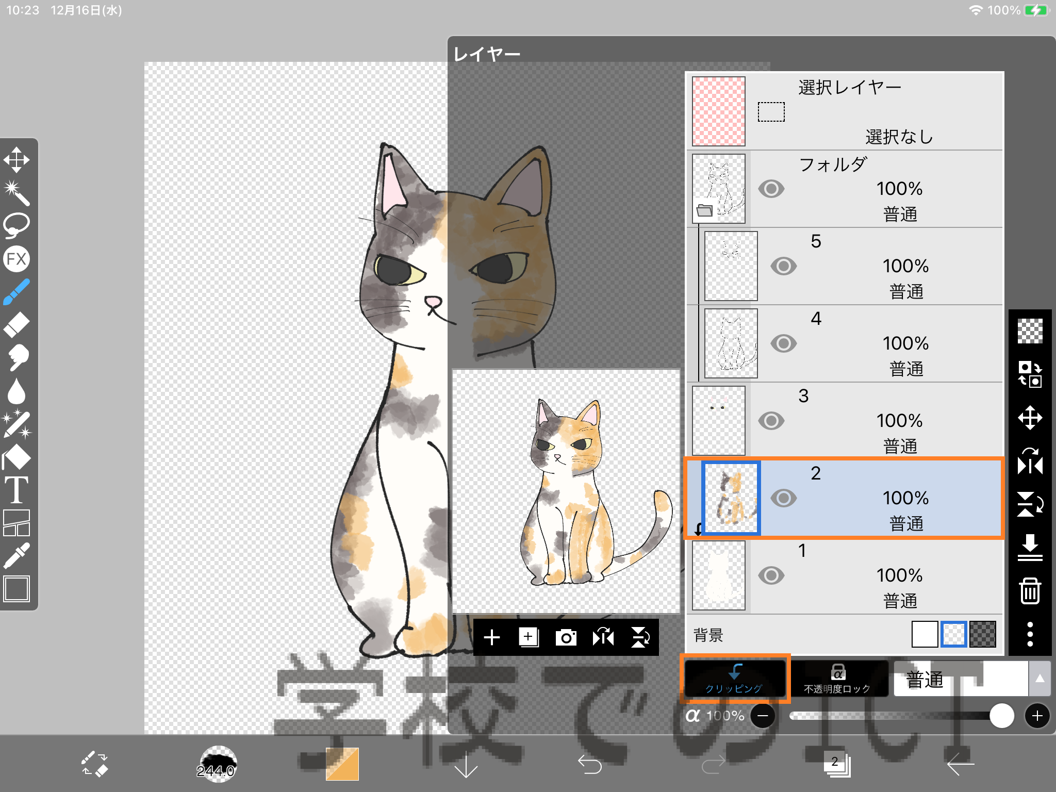Open the three-dot more options menu
The image size is (1056, 792).
click(1030, 634)
